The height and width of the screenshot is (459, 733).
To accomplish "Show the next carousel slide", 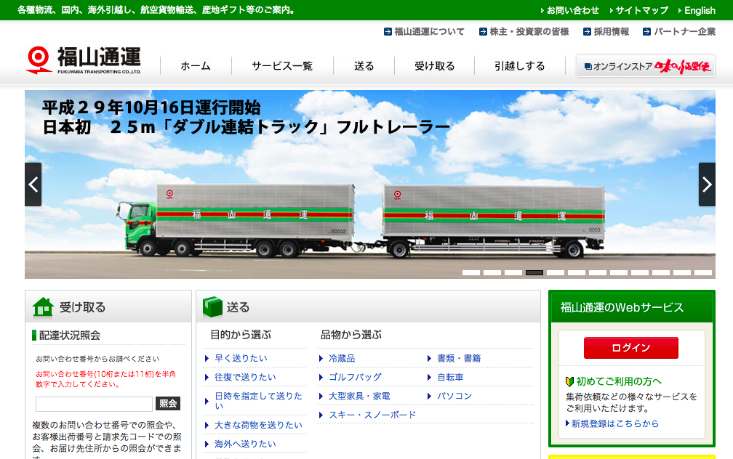I will pyautogui.click(x=707, y=184).
